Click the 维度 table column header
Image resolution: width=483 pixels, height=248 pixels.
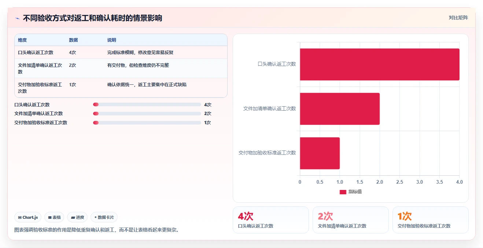tap(22, 40)
